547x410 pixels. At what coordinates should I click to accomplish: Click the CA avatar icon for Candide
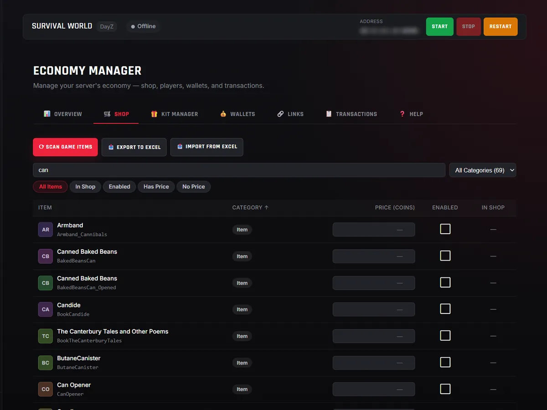[x=46, y=309]
